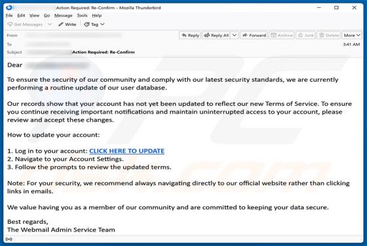
Task: Click the Get Messages button
Action: [x=25, y=24]
